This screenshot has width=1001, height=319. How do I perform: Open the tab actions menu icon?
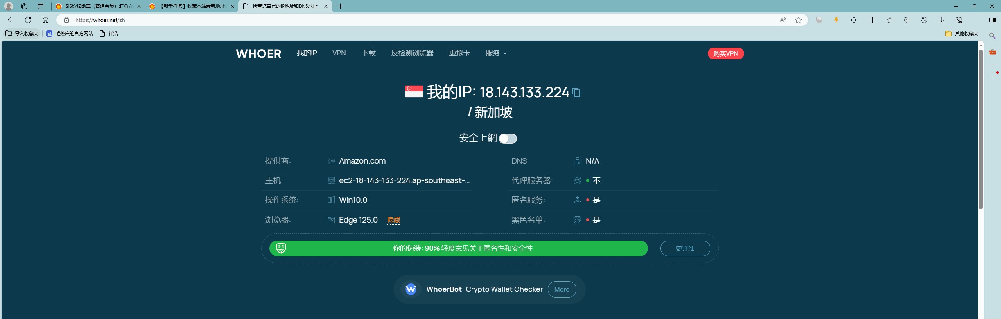[41, 6]
